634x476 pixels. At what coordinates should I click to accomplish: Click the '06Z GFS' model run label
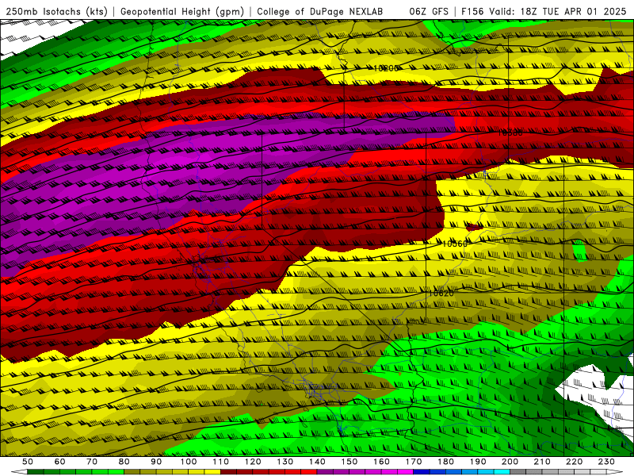(x=429, y=12)
